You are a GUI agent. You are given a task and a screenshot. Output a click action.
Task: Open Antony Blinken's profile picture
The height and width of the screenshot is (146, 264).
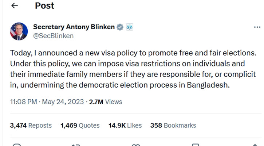[x=19, y=31]
